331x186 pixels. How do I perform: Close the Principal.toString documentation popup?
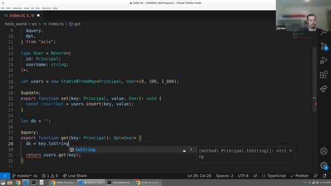point(291,151)
